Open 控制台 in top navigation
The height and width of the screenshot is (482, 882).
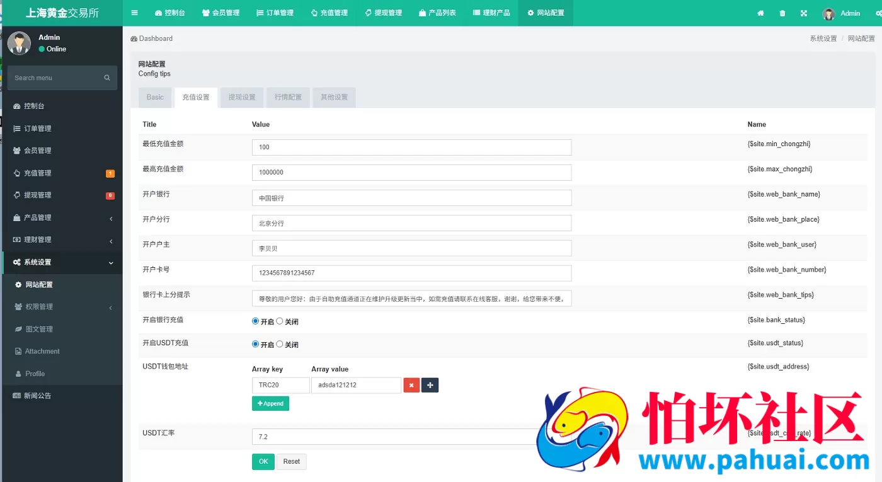tap(170, 13)
